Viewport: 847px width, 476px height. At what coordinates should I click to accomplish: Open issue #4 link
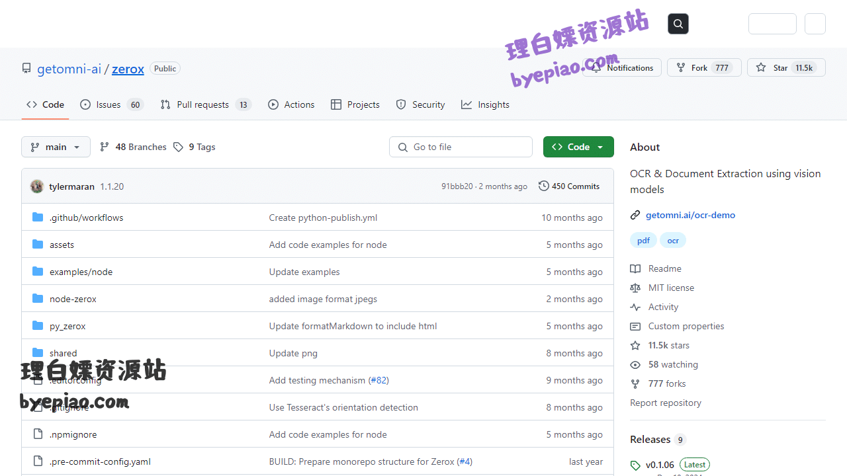[465, 461]
